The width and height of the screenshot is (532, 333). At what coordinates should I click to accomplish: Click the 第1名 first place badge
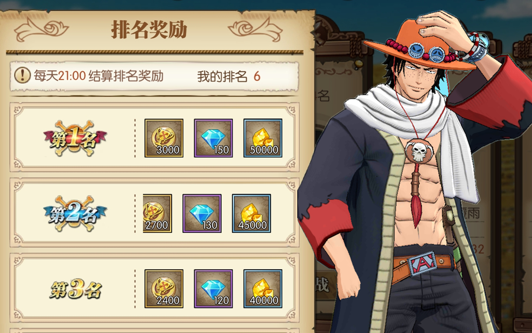click(75, 138)
